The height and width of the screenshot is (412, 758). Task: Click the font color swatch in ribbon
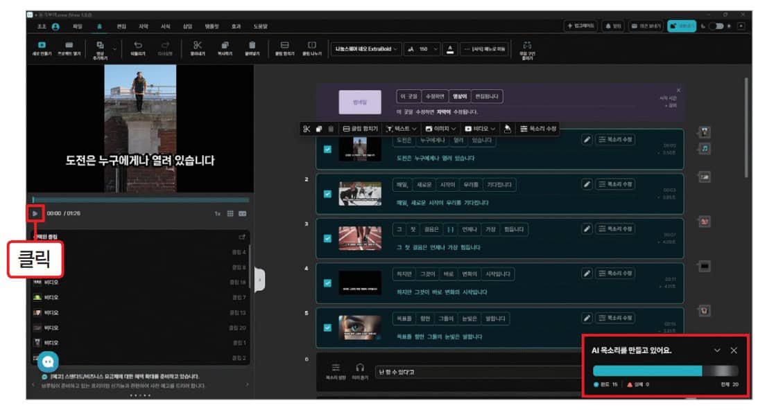(450, 48)
